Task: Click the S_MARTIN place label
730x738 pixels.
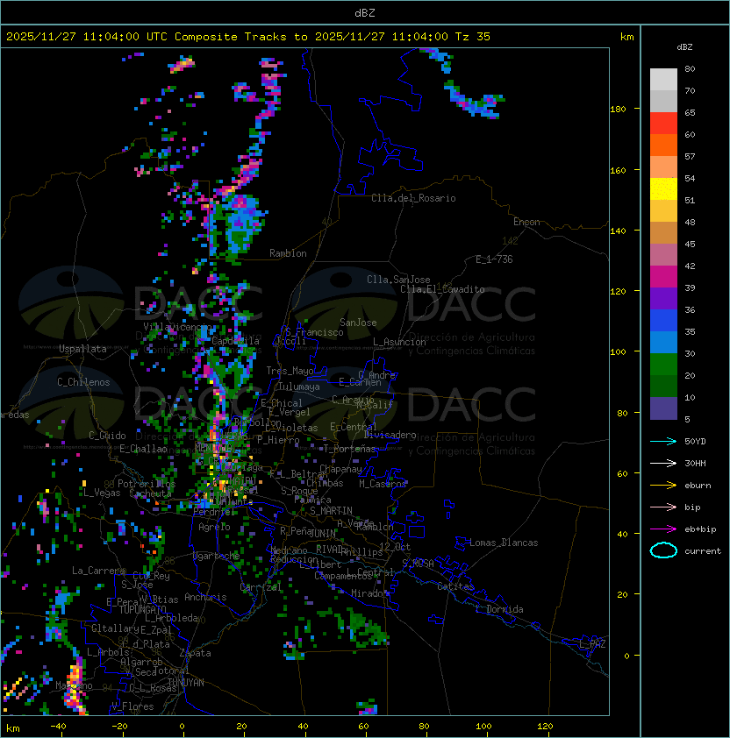Action: (331, 511)
